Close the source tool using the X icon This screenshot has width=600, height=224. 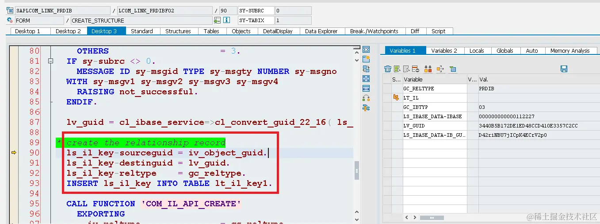tap(366, 49)
